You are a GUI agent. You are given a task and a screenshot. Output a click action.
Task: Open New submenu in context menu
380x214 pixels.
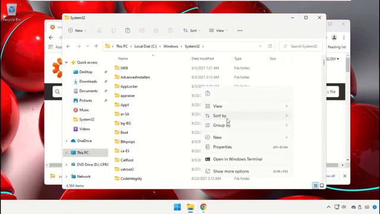click(247, 137)
